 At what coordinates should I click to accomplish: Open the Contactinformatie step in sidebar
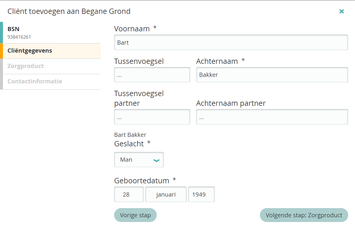(50, 82)
